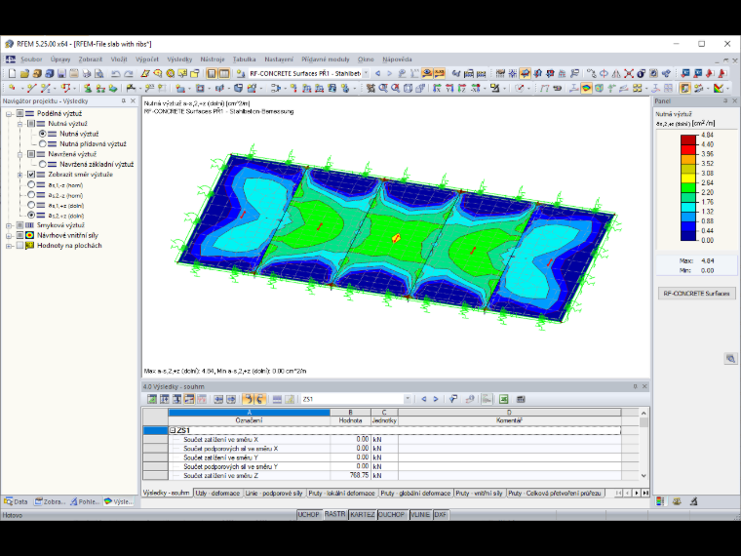Open the Nápověda menu
Viewport: 741px width, 556px height.
click(397, 60)
